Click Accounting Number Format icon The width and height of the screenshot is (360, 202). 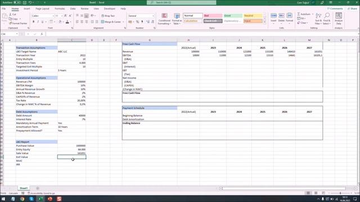click(130, 22)
